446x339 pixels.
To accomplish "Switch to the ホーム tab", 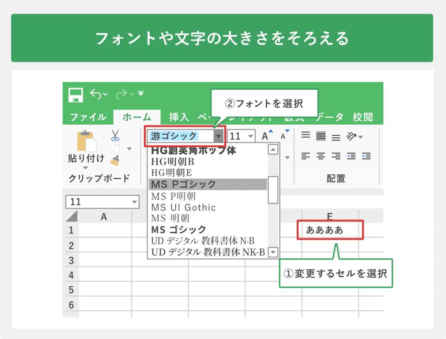I will pyautogui.click(x=137, y=117).
